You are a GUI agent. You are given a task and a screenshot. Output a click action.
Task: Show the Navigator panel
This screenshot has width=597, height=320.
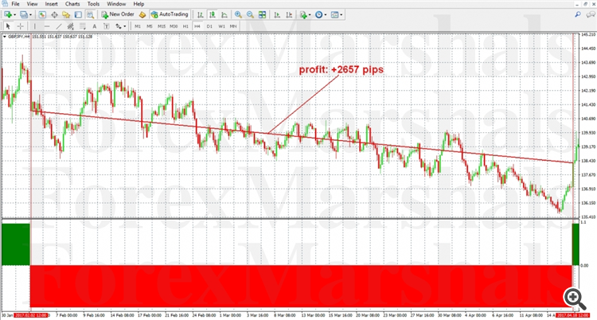coord(66,15)
